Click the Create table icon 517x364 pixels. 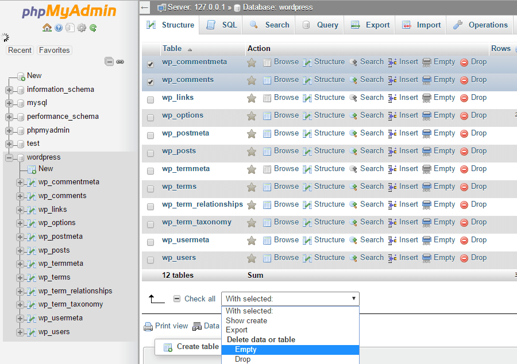pyautogui.click(x=168, y=347)
